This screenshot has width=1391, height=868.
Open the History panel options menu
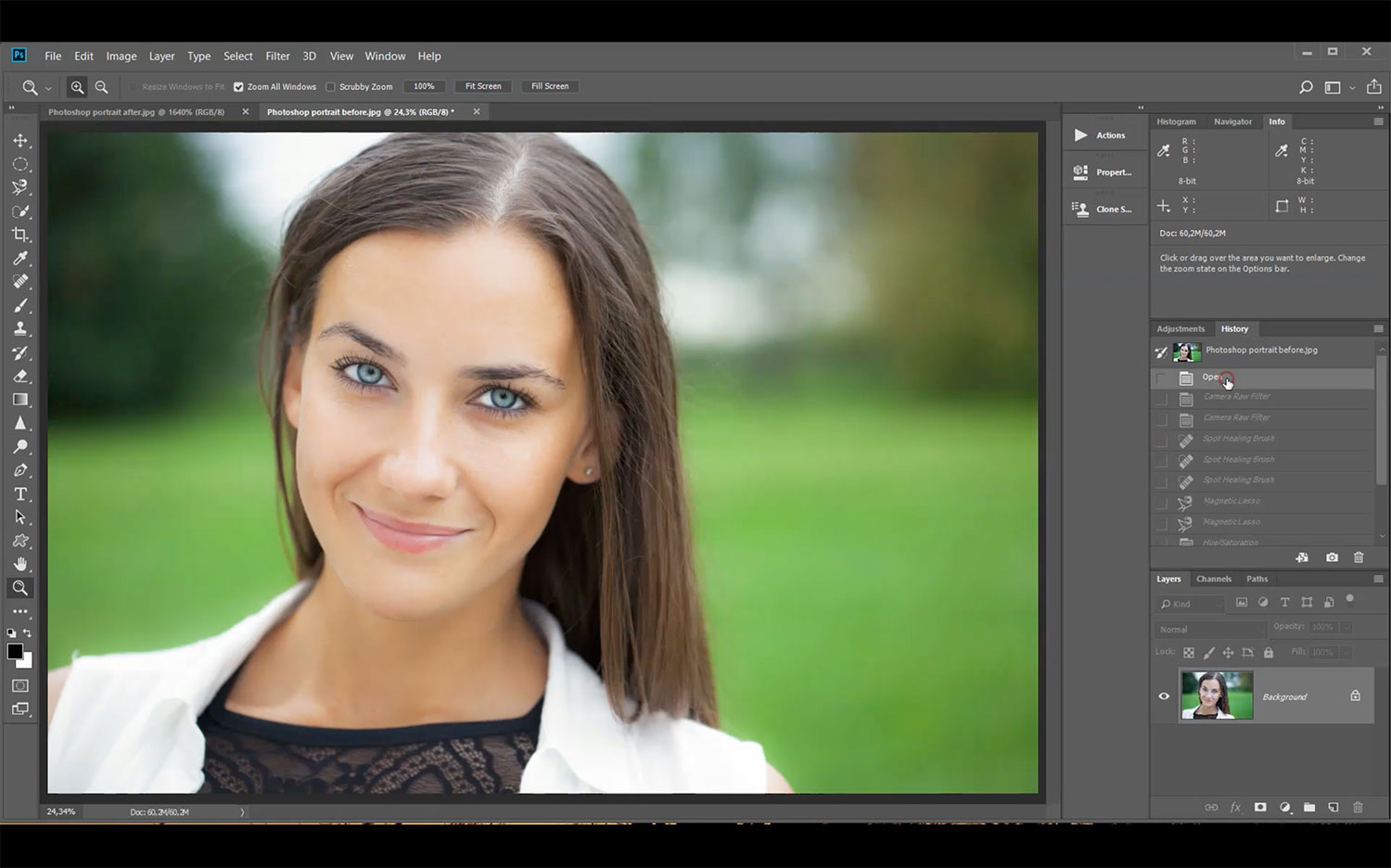(x=1378, y=329)
